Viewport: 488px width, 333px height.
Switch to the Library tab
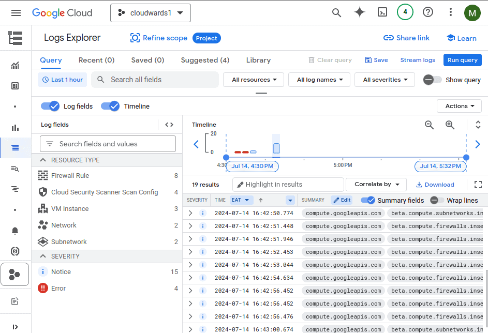(x=258, y=60)
